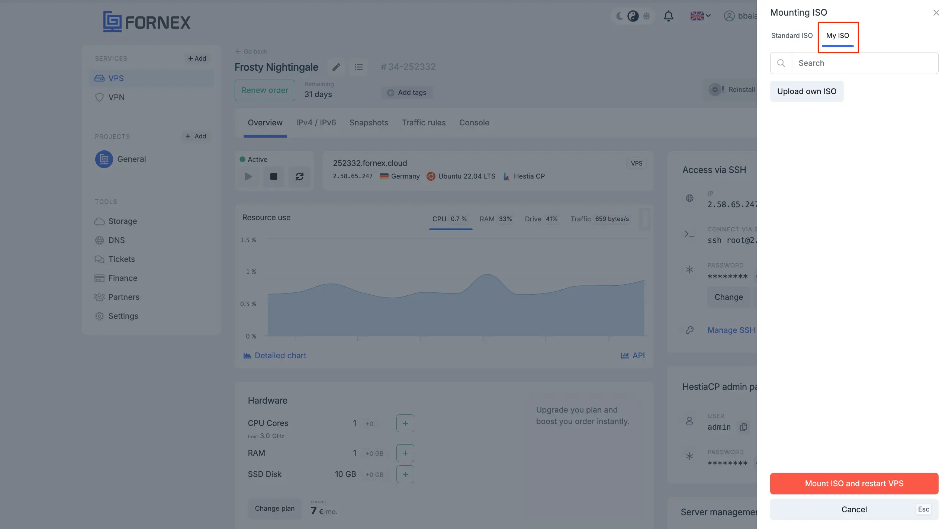This screenshot has height=529, width=952.
Task: Open Partners tool
Action: [117, 297]
